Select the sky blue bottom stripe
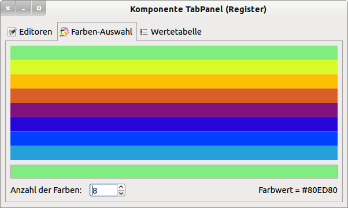Viewport: 348px width, 208px height. (174, 153)
